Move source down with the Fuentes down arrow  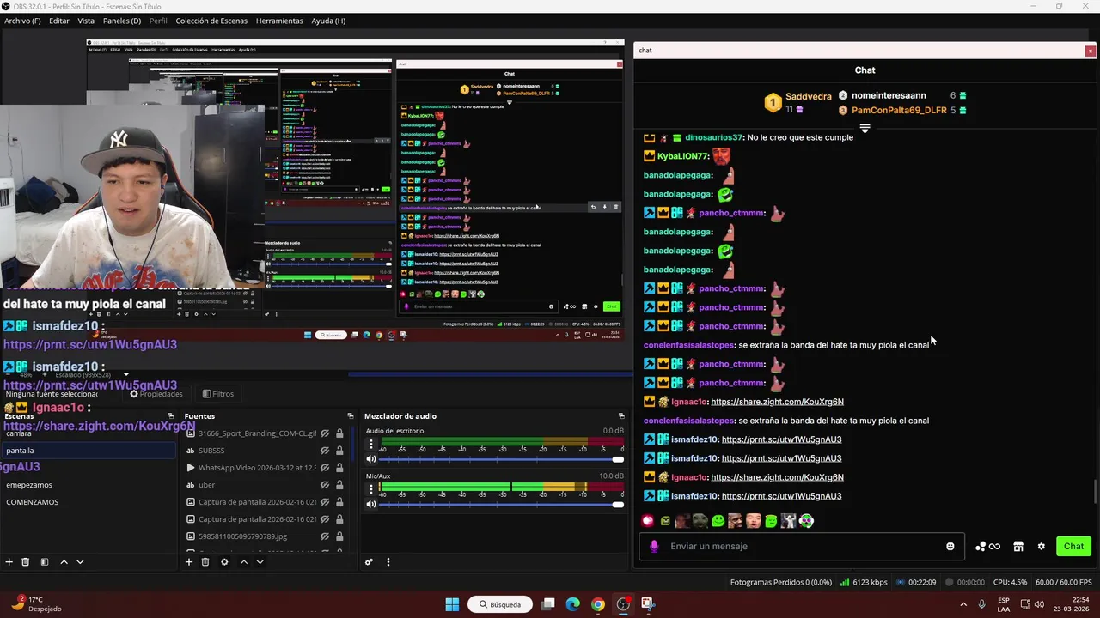260,561
